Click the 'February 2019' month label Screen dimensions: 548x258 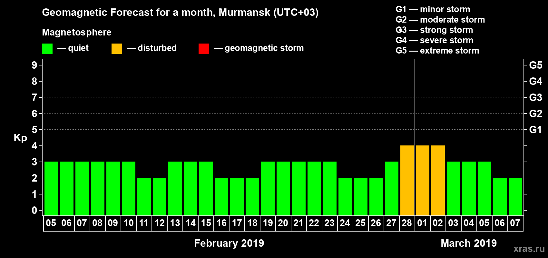[x=229, y=243]
